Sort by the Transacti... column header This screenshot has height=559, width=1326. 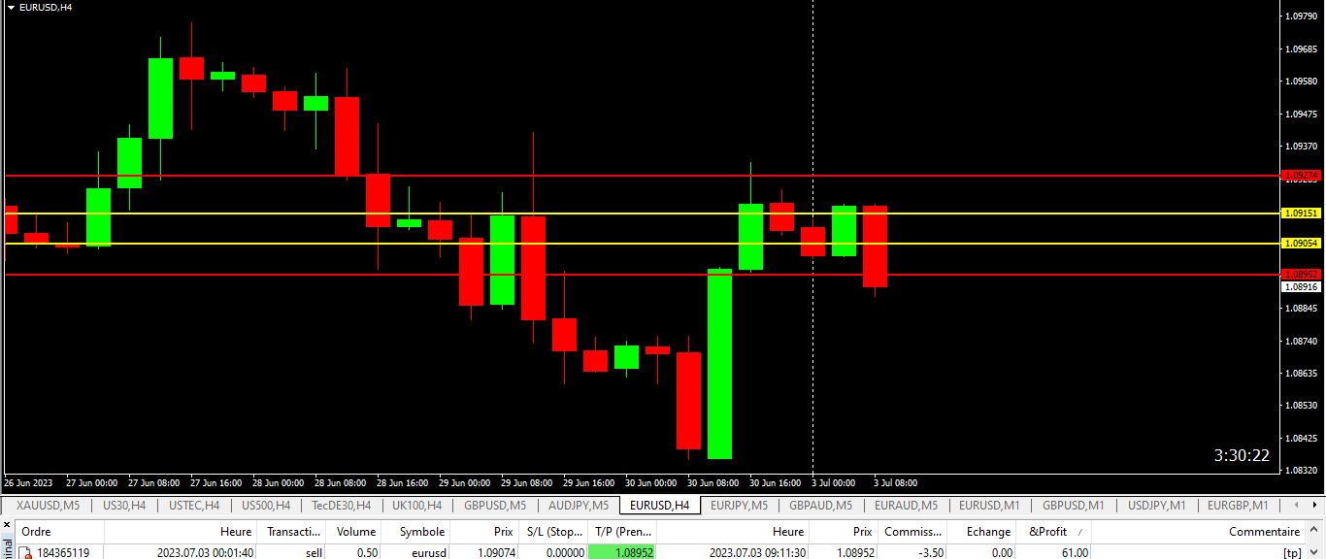click(291, 532)
